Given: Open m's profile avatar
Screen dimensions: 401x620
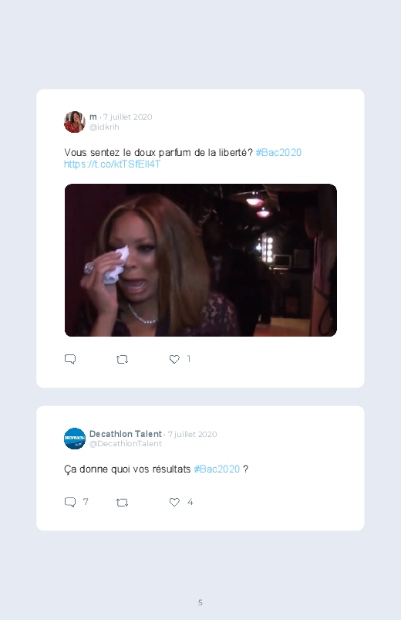Looking at the screenshot, I should (75, 122).
